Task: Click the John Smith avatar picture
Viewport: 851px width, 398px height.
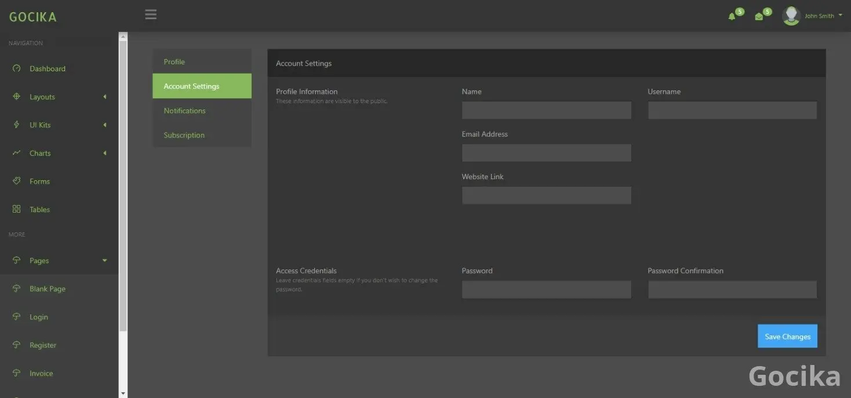Action: coord(791,16)
